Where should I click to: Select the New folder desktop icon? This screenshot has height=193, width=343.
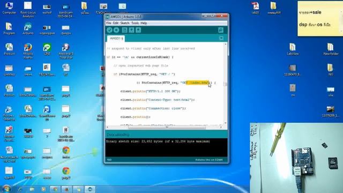[331, 49]
